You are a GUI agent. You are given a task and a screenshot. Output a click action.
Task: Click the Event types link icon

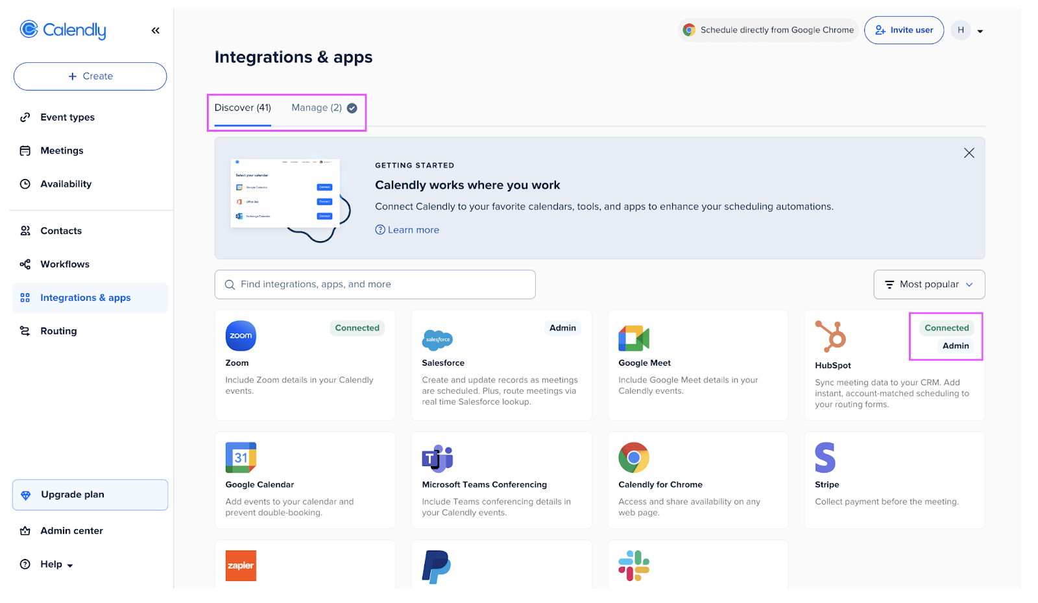pos(25,117)
